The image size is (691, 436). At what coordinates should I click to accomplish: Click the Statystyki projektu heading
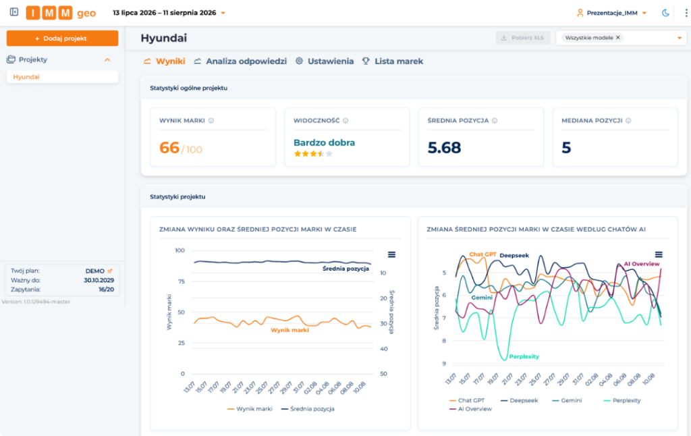click(x=177, y=197)
